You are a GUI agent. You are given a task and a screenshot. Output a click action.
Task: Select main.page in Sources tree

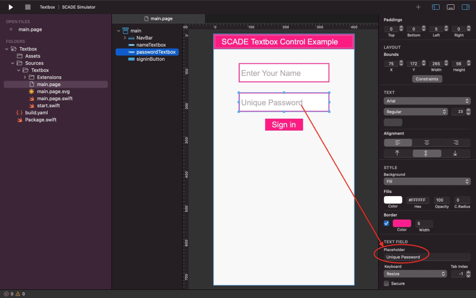click(x=56, y=84)
